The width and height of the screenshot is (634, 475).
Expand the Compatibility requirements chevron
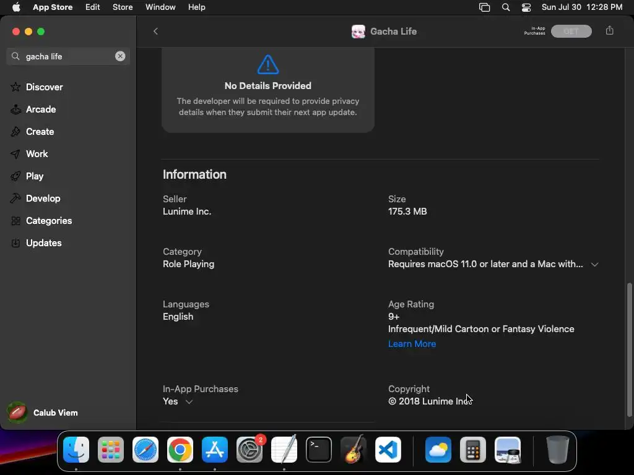pyautogui.click(x=594, y=265)
